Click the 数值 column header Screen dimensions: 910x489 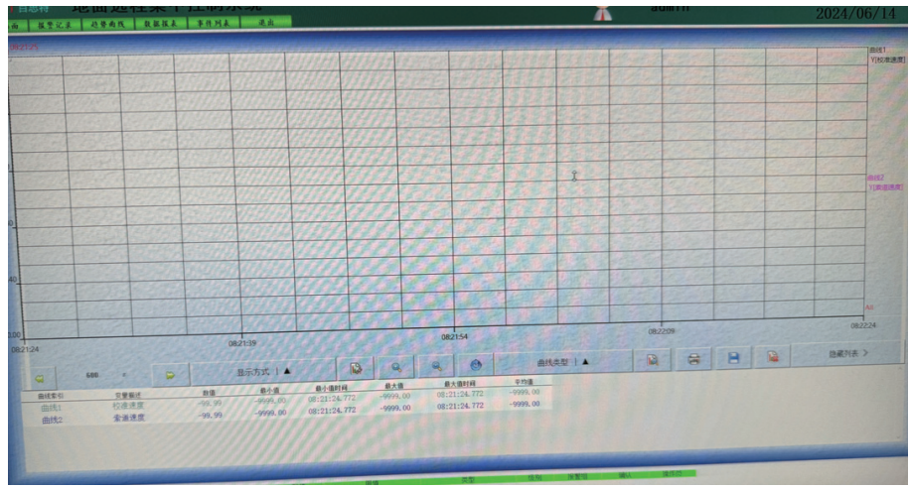pyautogui.click(x=209, y=393)
